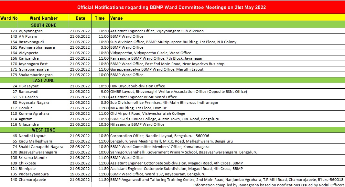
Task: Select the 'Padarayanapura' ward cell
Action: click(44, 174)
